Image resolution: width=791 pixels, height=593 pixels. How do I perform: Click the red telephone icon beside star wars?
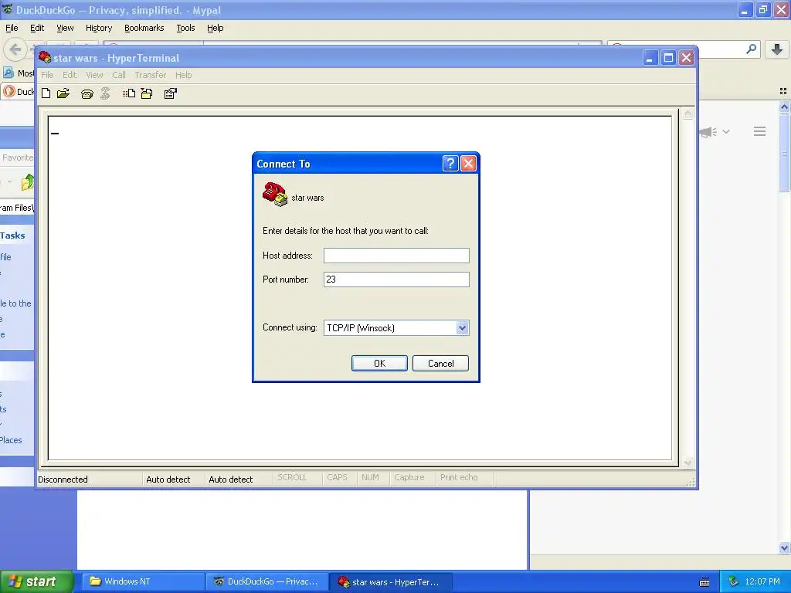click(x=274, y=194)
